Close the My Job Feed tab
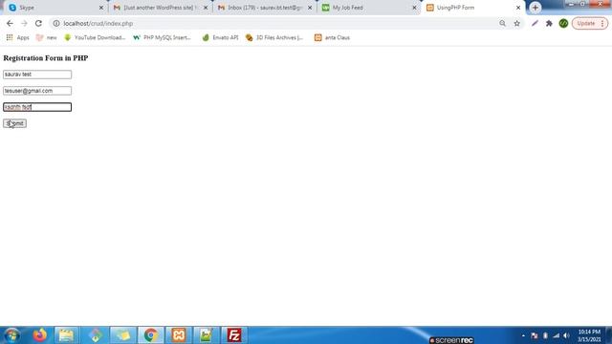The width and height of the screenshot is (612, 344). pyautogui.click(x=414, y=8)
